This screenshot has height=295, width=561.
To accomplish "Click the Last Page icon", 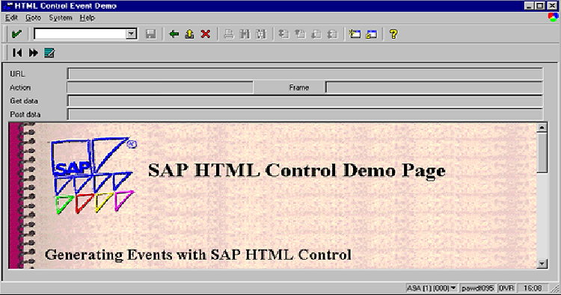I will [x=332, y=34].
